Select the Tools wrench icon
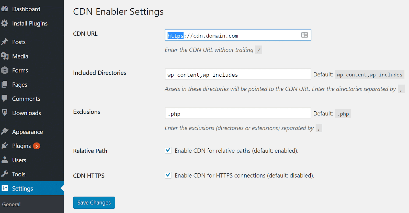The height and width of the screenshot is (213, 409). [5, 174]
